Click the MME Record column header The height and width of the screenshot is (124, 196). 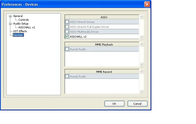pos(104,72)
